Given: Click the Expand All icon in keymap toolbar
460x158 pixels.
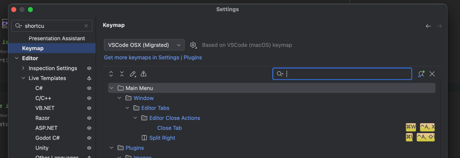Looking at the screenshot, I should coord(111,74).
